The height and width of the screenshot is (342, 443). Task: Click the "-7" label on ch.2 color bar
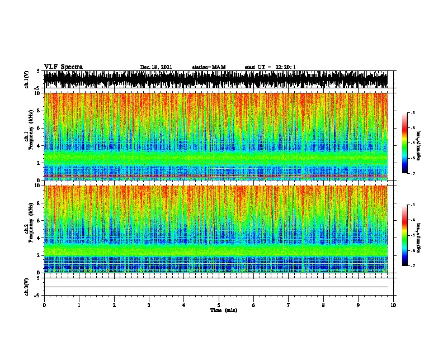tap(413, 265)
